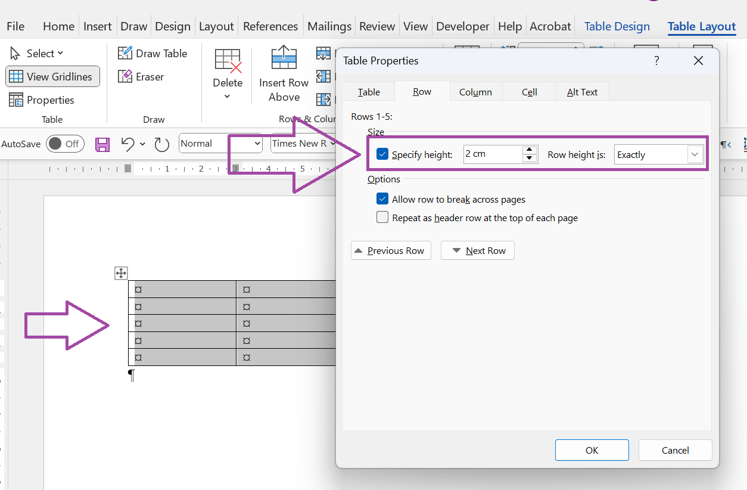Viewport: 747px width, 490px height.
Task: Toggle View Gridlines on the table
Action: point(52,76)
